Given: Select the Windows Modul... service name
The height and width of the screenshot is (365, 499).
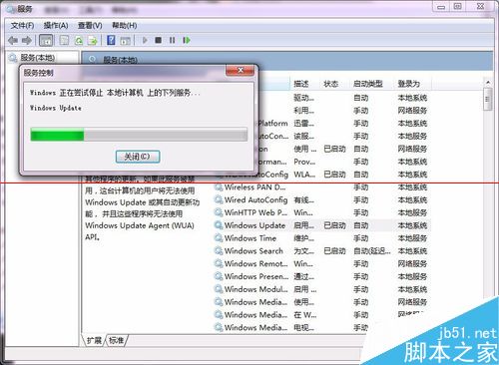Looking at the screenshot, I should pos(256,289).
